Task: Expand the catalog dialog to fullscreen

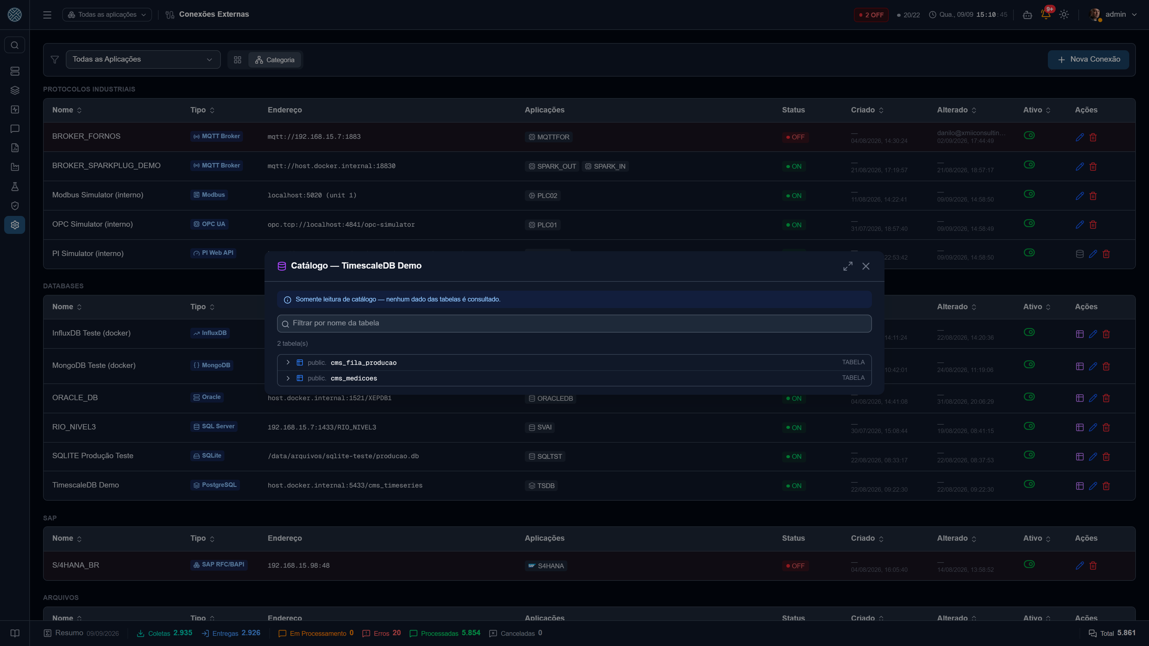Action: (848, 266)
